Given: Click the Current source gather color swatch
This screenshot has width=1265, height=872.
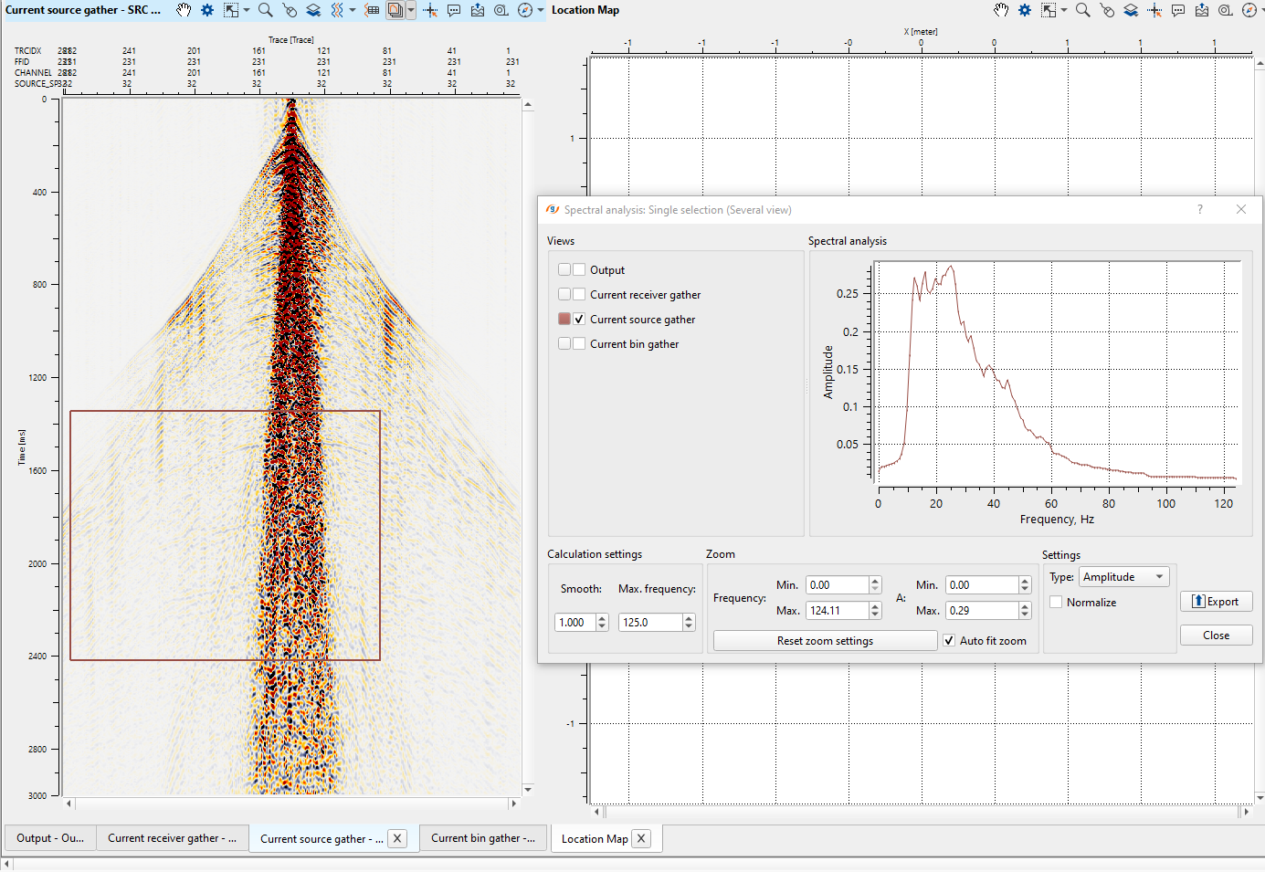Looking at the screenshot, I should click(x=564, y=320).
